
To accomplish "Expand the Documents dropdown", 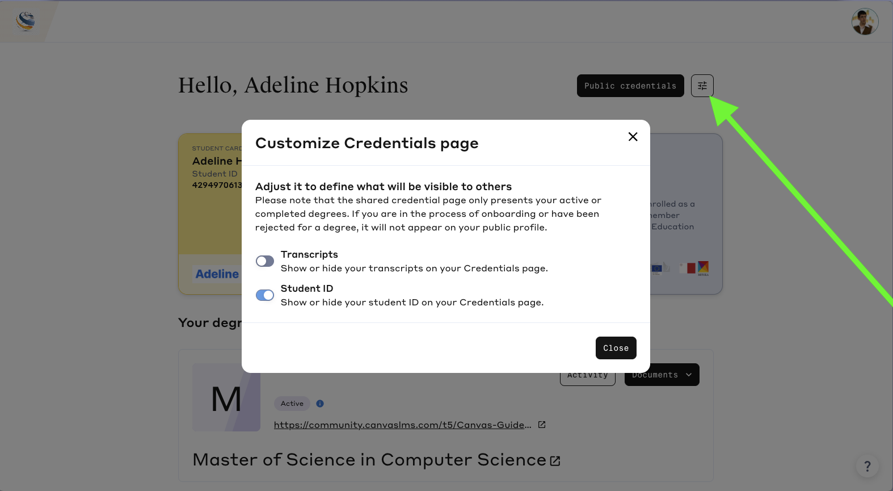I will pyautogui.click(x=662, y=376).
